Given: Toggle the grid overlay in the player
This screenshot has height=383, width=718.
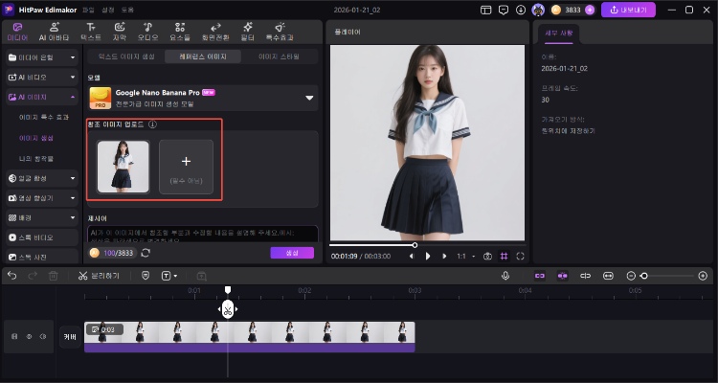Looking at the screenshot, I should point(504,256).
